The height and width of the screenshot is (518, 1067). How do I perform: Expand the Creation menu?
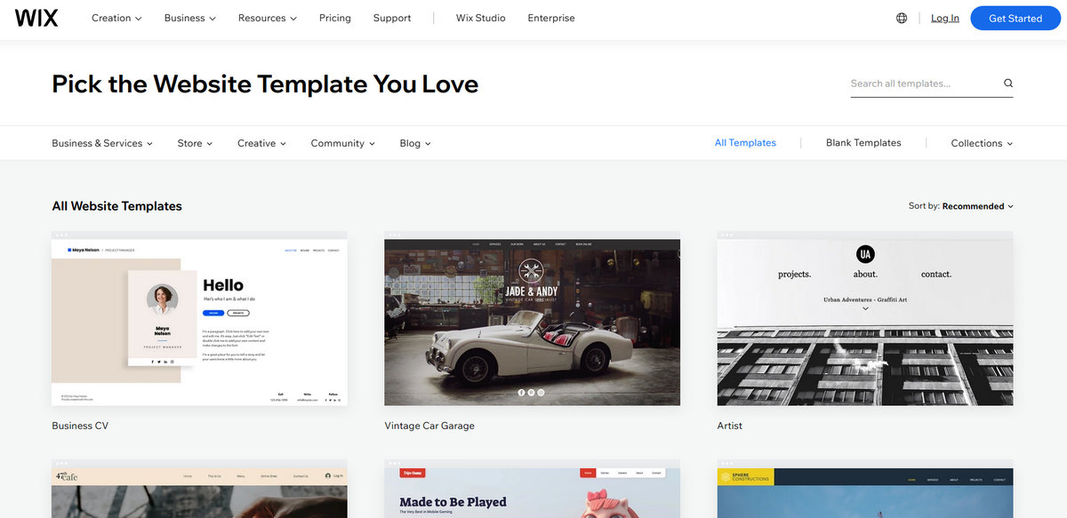pos(116,18)
